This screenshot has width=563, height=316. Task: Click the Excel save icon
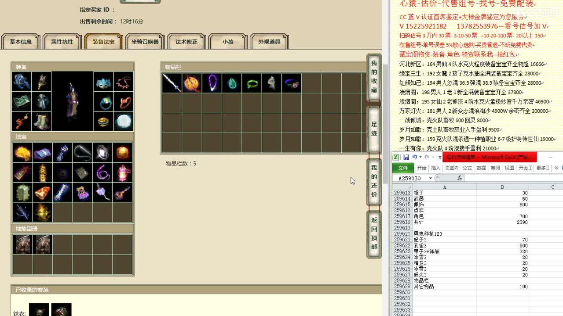[x=406, y=157]
